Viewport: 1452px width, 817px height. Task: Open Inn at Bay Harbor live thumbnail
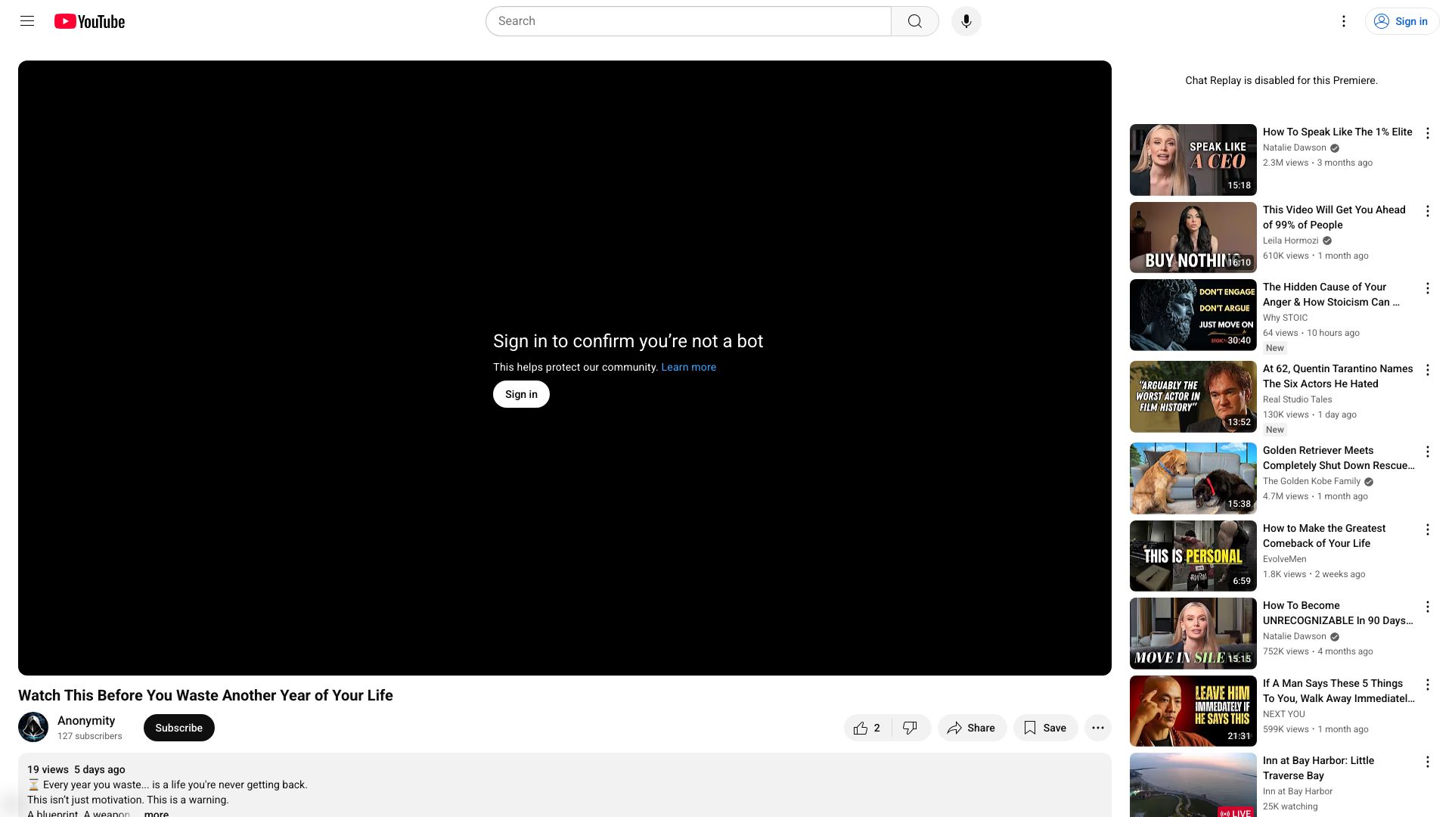click(1193, 785)
